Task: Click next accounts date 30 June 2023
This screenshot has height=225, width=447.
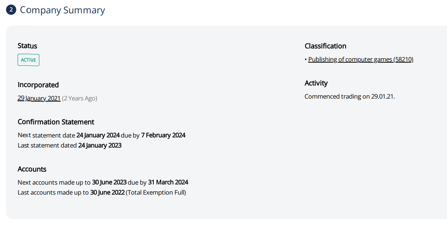Action: (109, 182)
